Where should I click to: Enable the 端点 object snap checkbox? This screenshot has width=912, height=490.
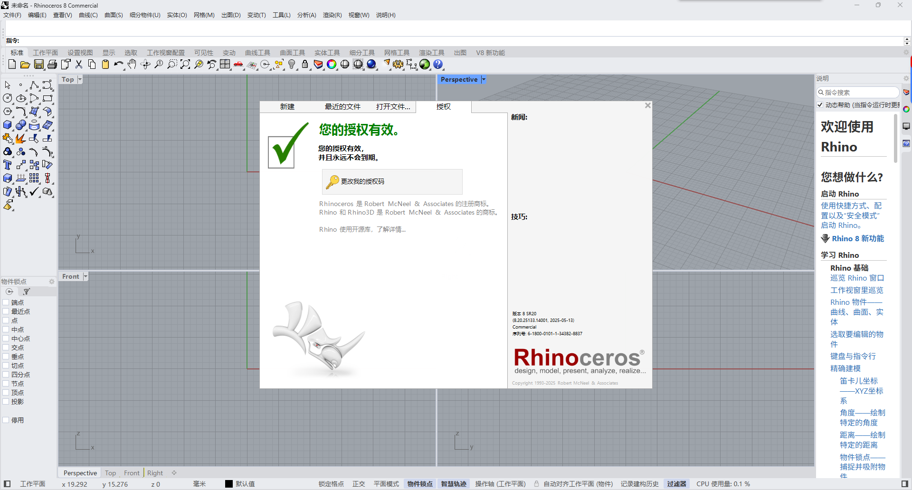coord(6,302)
